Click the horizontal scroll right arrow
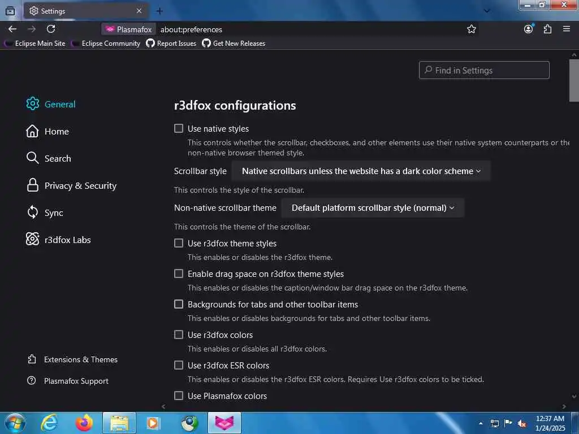 tap(564, 407)
